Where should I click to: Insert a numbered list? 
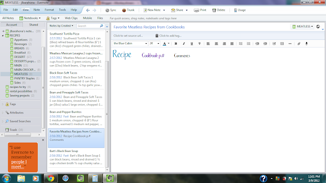point(249,44)
